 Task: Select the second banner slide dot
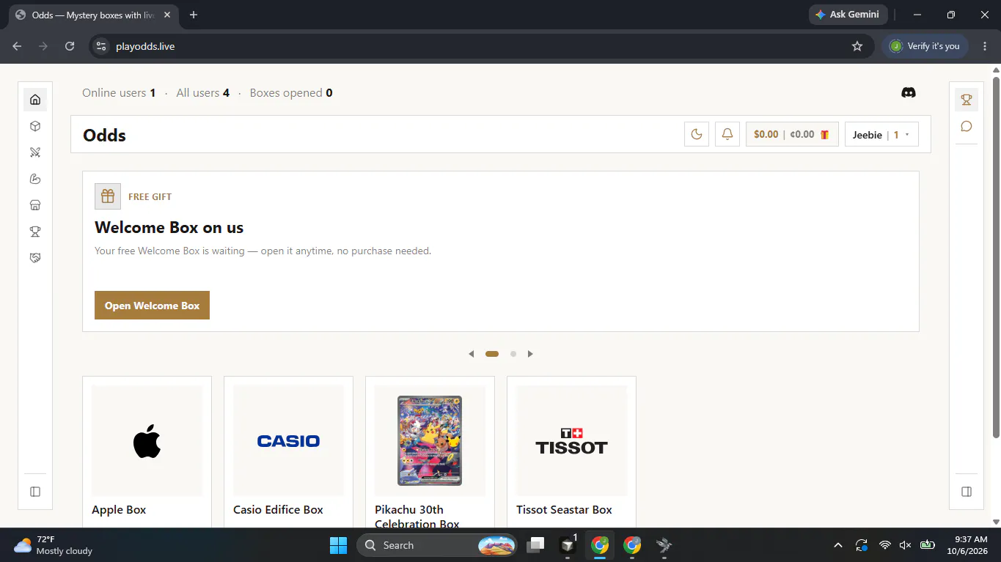513,354
